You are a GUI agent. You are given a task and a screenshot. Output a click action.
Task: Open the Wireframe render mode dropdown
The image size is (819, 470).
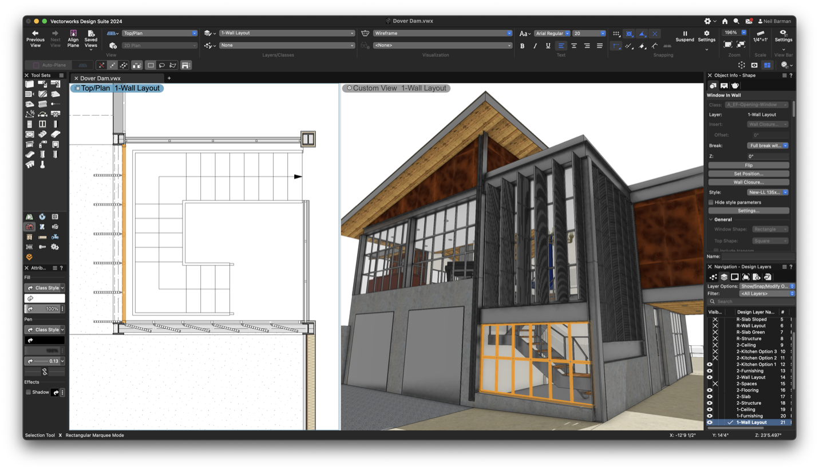442,33
